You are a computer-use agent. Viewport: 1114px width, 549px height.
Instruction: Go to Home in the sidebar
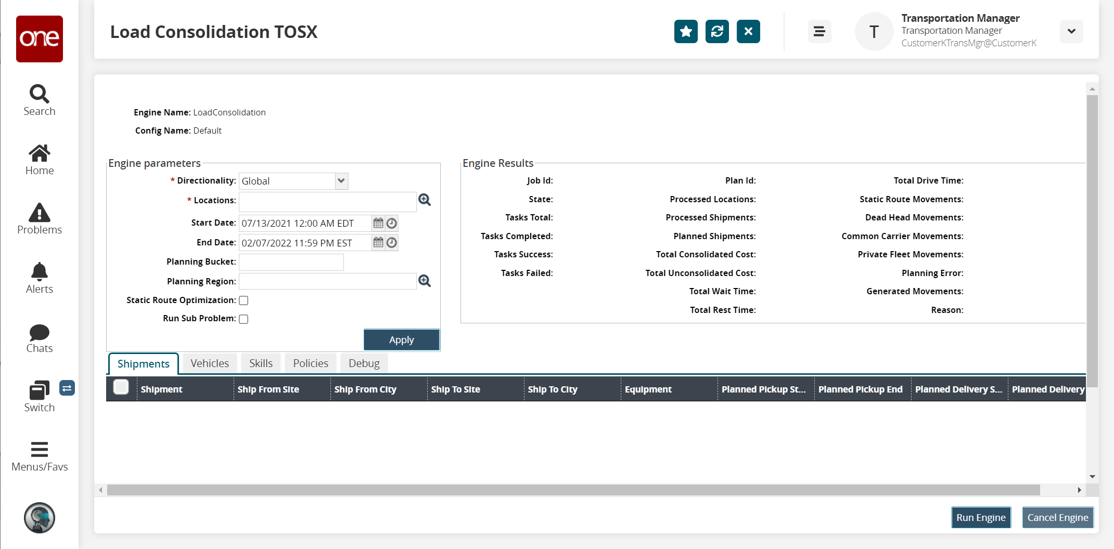40,160
